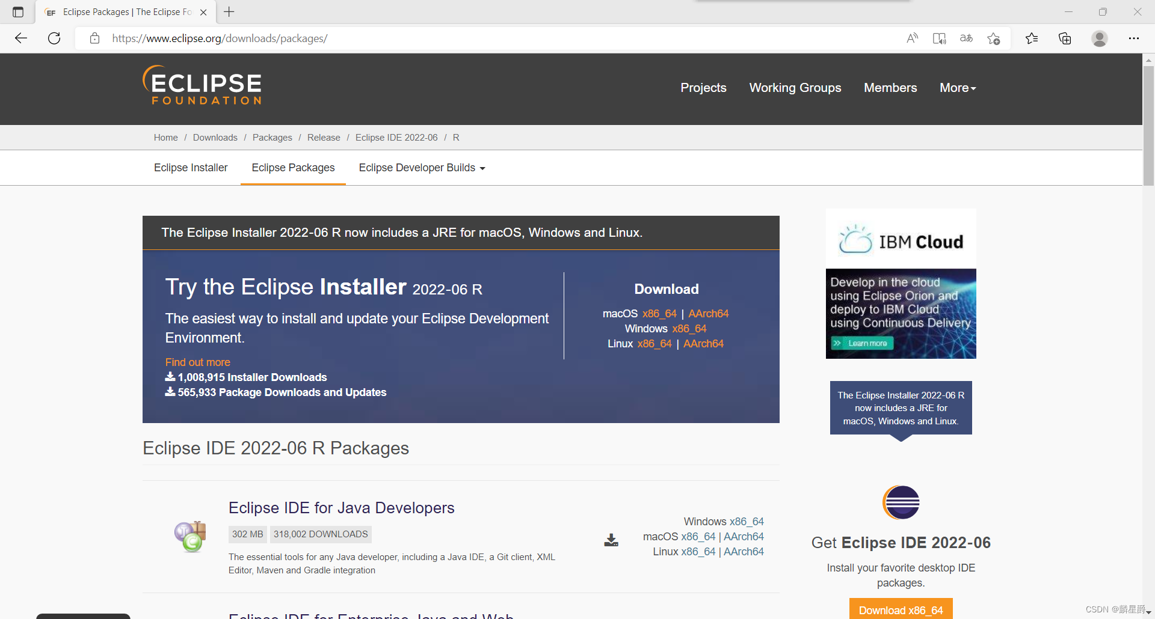Click the page vertical scrollbar thumb
The height and width of the screenshot is (619, 1155).
point(1148,126)
